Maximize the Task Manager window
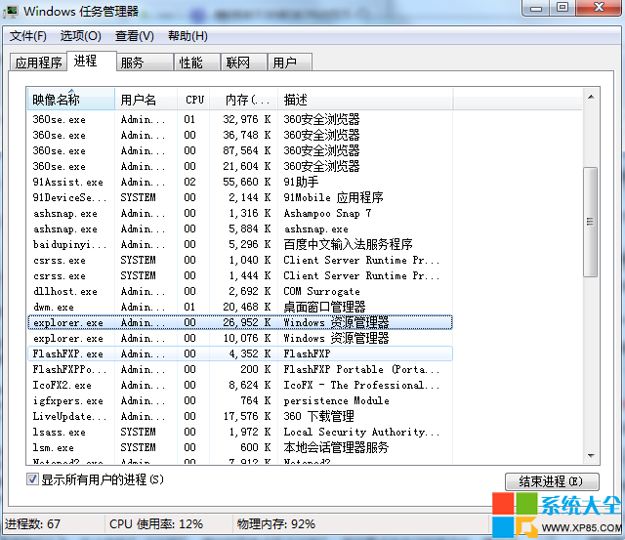Viewport: 625px width, 540px height. point(562,8)
